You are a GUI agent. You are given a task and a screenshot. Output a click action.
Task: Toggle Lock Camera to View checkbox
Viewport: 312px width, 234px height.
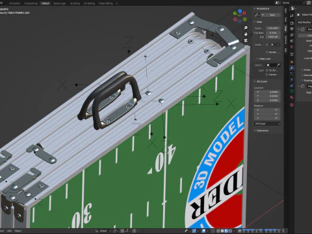(267, 75)
